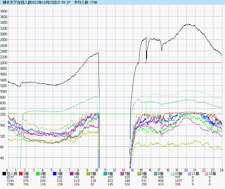Select the purple 4服 legend swatch

coord(72,174)
